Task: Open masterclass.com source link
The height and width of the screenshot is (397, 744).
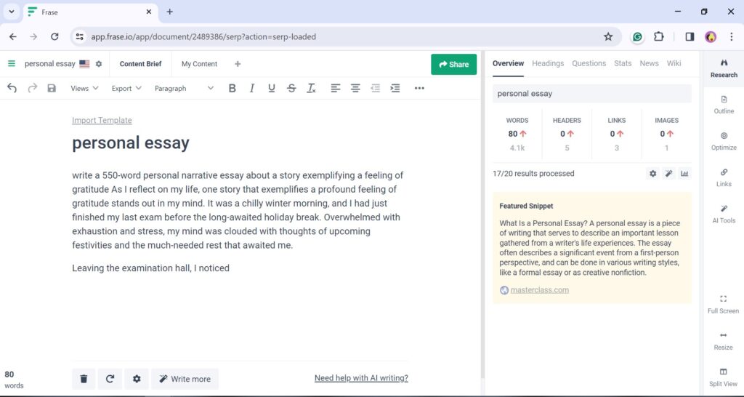Action: pos(540,289)
